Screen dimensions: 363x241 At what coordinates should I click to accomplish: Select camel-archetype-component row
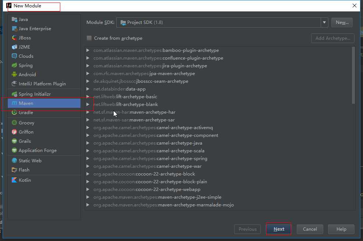click(x=218, y=135)
